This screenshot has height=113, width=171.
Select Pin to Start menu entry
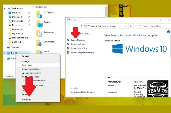tap(27, 65)
